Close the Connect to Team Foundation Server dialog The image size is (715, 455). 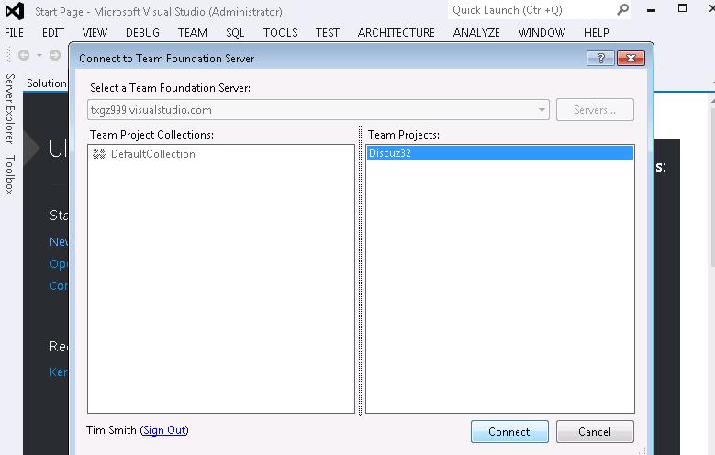pos(631,59)
